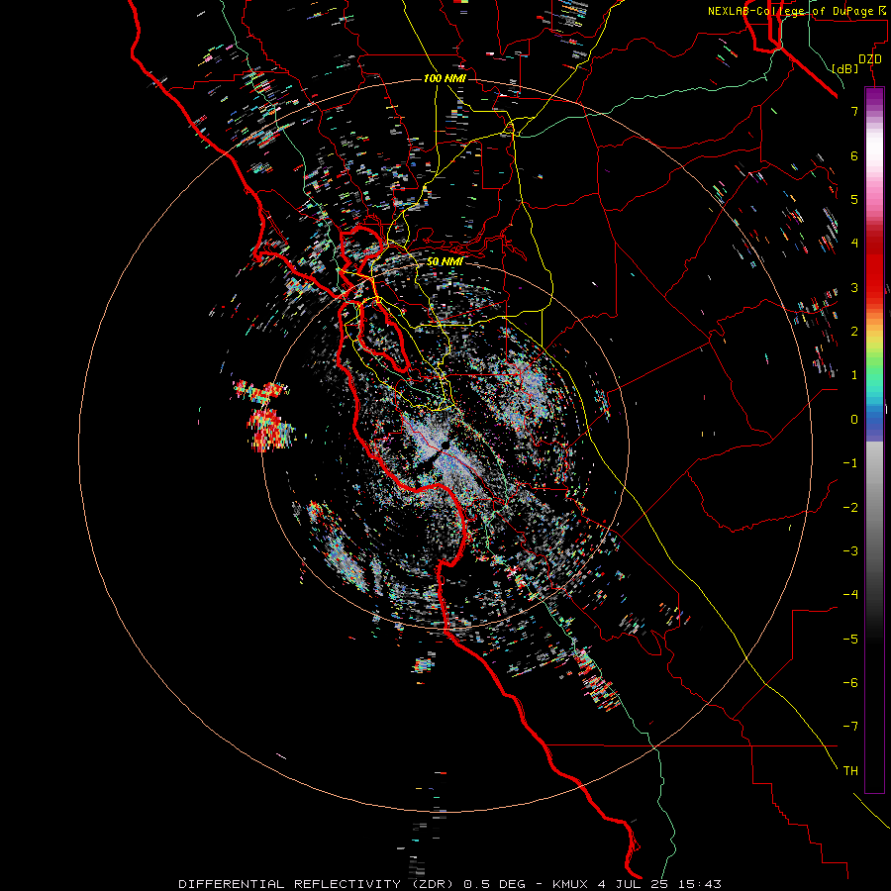Click the "15:43" time in caption

point(699,884)
